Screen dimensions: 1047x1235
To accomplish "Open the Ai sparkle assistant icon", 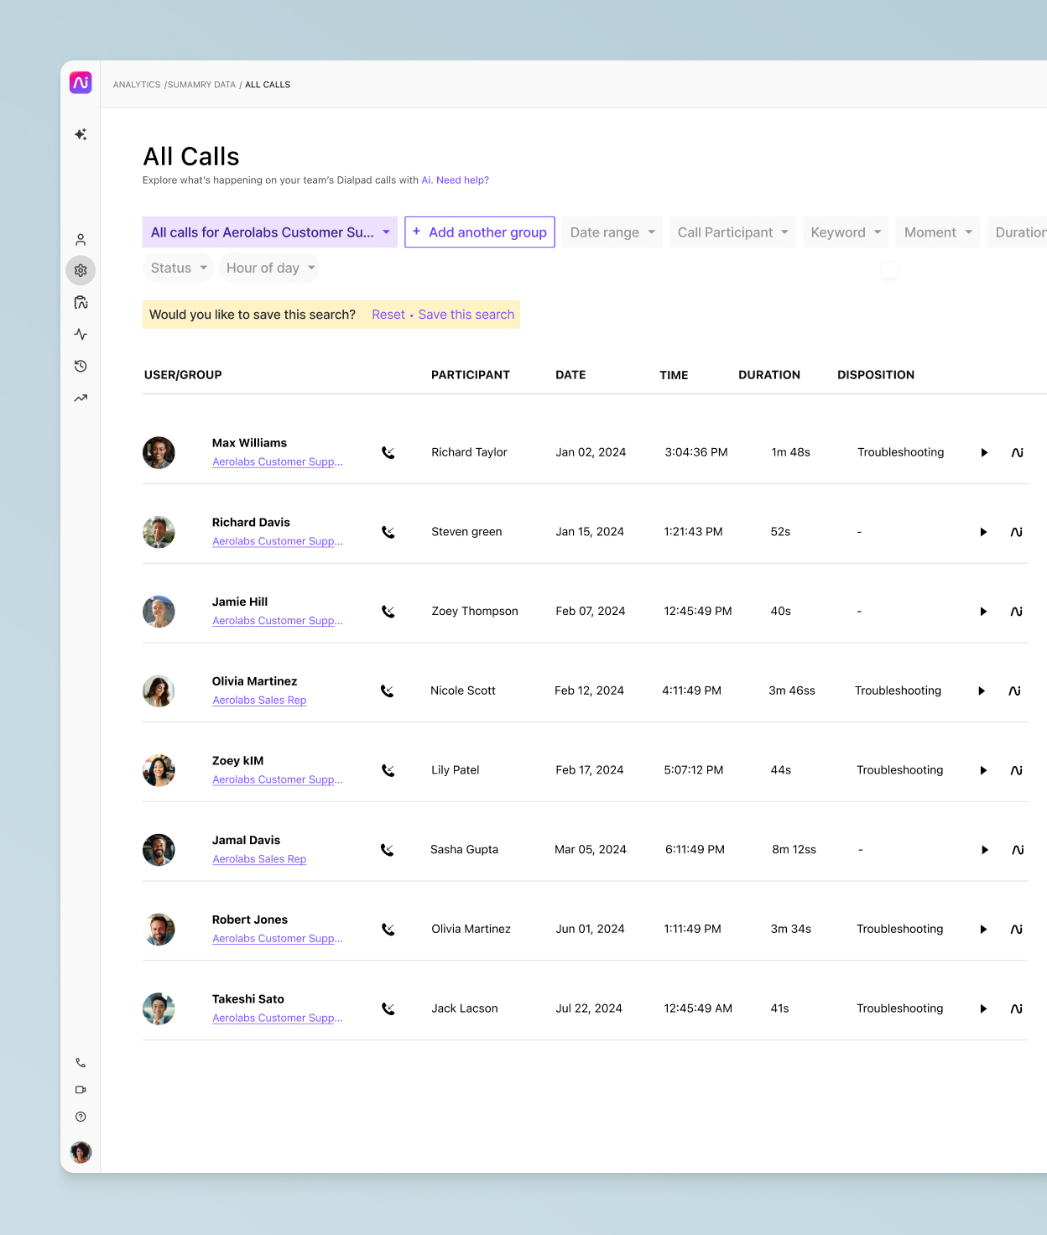I will (81, 134).
